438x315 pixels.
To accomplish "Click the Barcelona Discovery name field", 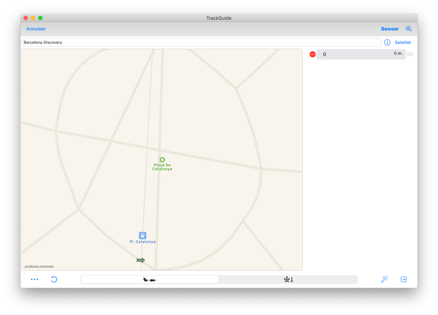I will tap(201, 42).
